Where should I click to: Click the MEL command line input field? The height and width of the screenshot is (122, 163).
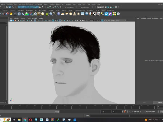110,116
